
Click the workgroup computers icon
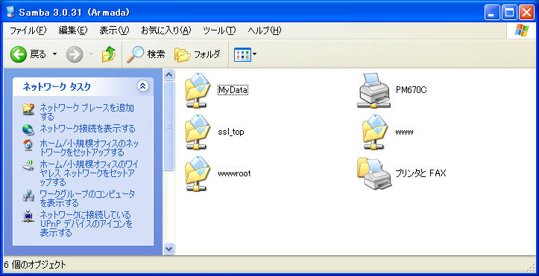28,195
